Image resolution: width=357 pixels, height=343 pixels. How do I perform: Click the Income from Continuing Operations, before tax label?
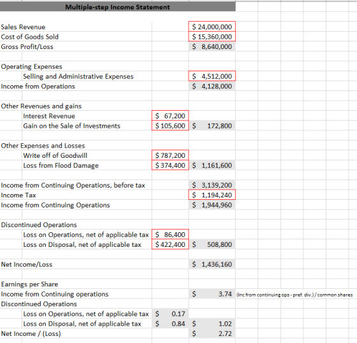click(73, 185)
